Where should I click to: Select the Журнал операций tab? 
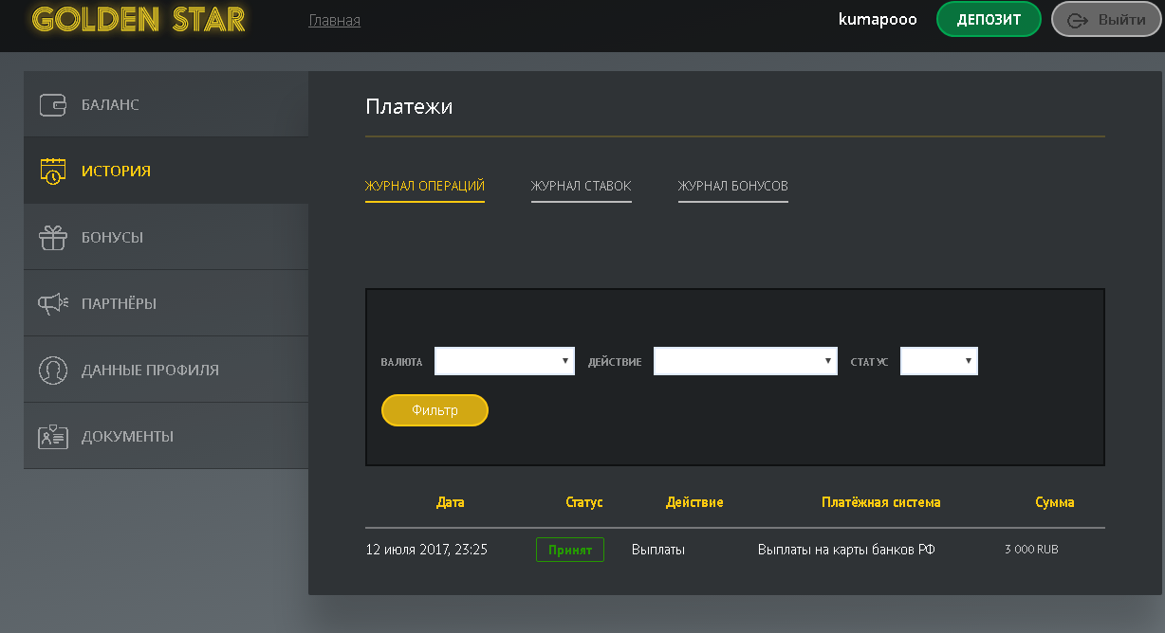pos(424,186)
